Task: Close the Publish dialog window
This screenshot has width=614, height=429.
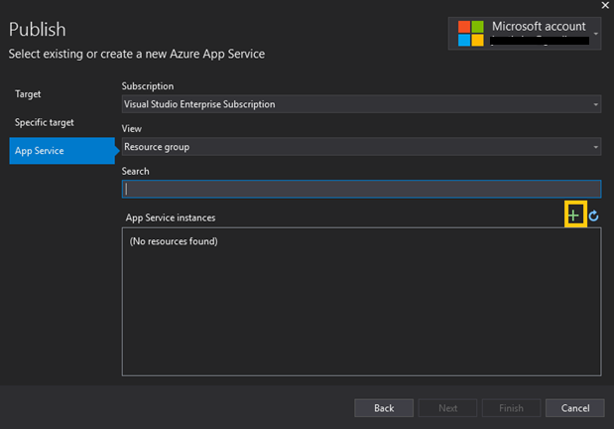Action: tap(605, 6)
